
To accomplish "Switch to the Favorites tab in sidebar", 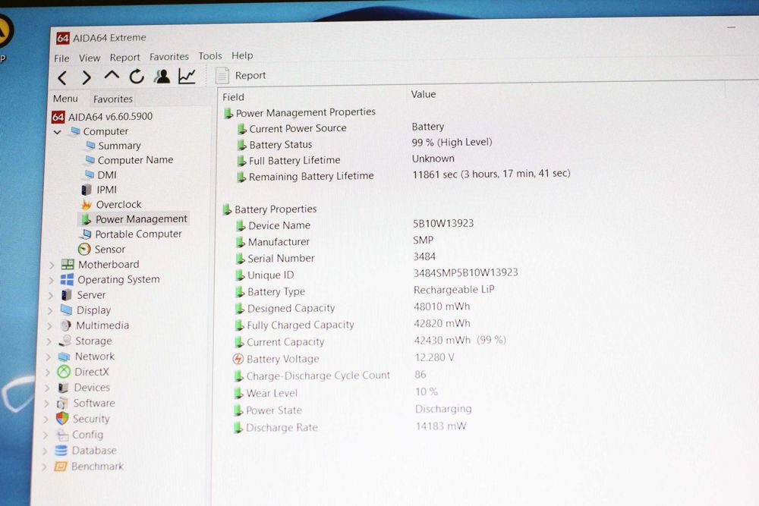I will click(113, 99).
